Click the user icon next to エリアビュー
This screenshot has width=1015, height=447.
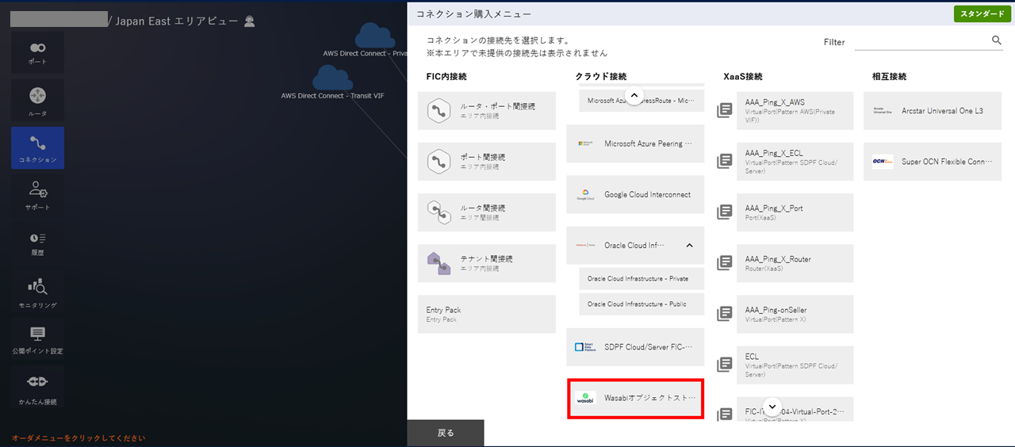click(x=250, y=21)
